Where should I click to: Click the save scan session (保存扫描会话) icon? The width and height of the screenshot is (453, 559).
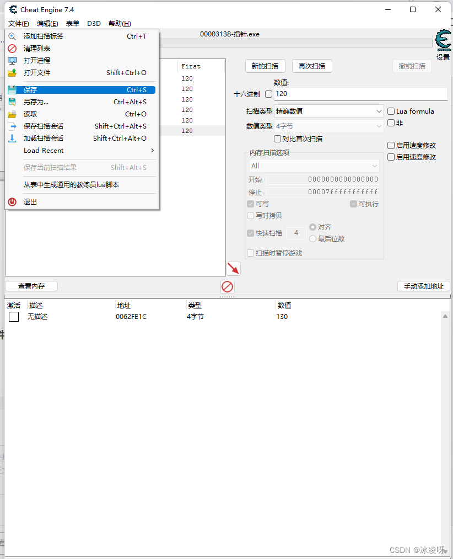tap(12, 126)
